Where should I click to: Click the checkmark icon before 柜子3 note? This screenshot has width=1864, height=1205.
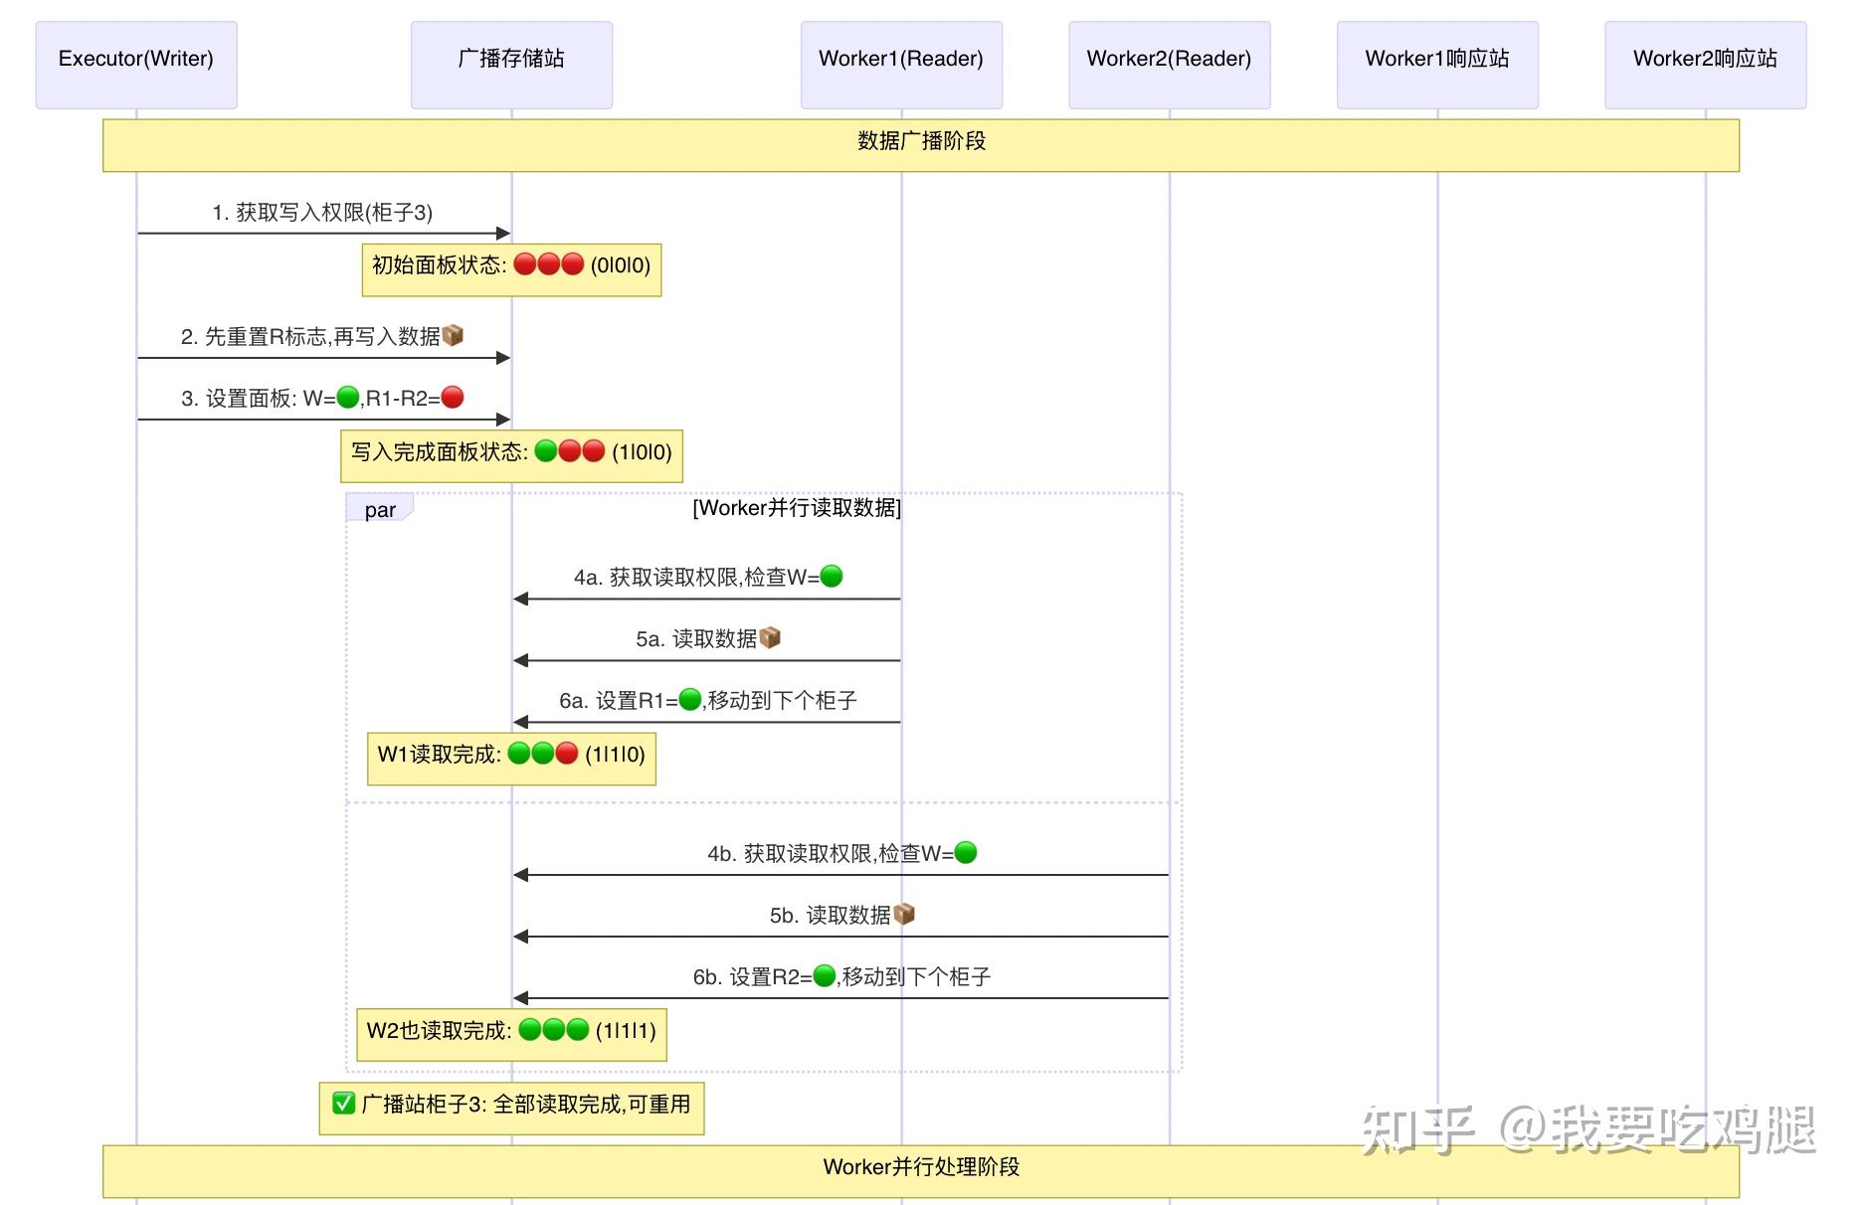tap(343, 1105)
